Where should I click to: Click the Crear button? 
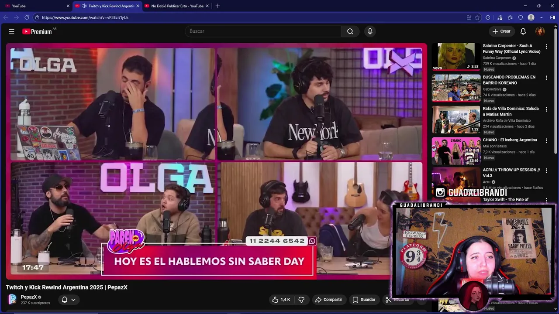(x=501, y=31)
